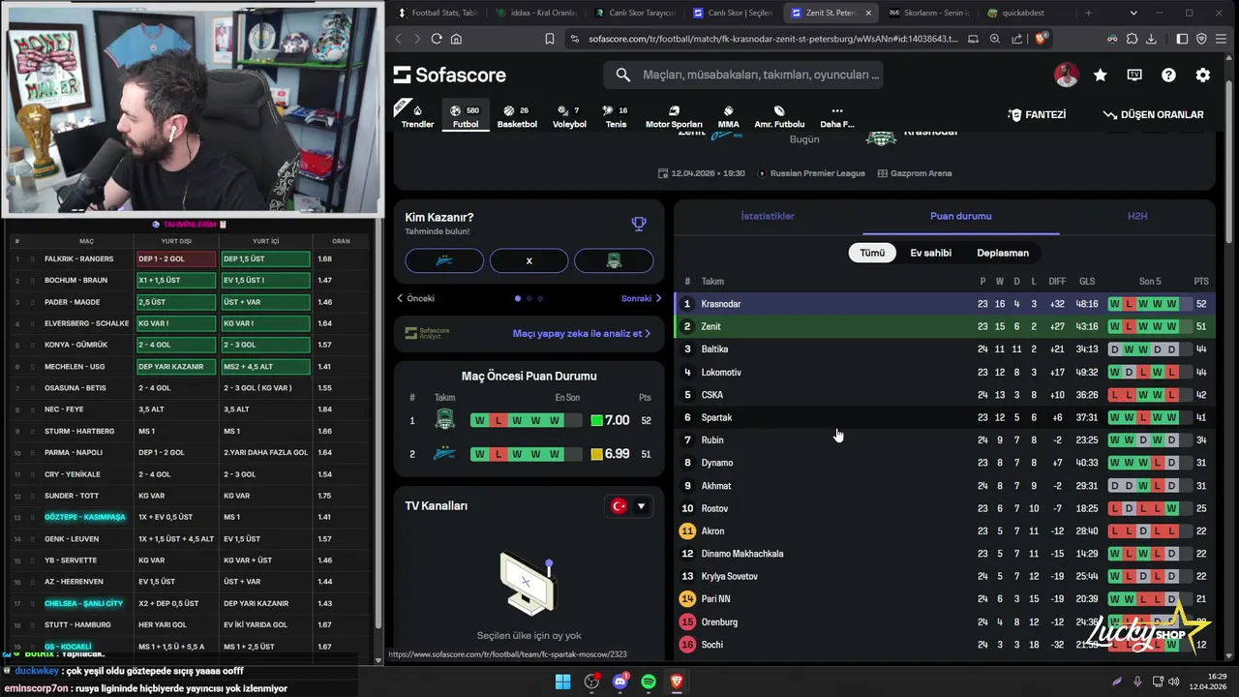Switch to Football Stats browser tab

(437, 13)
